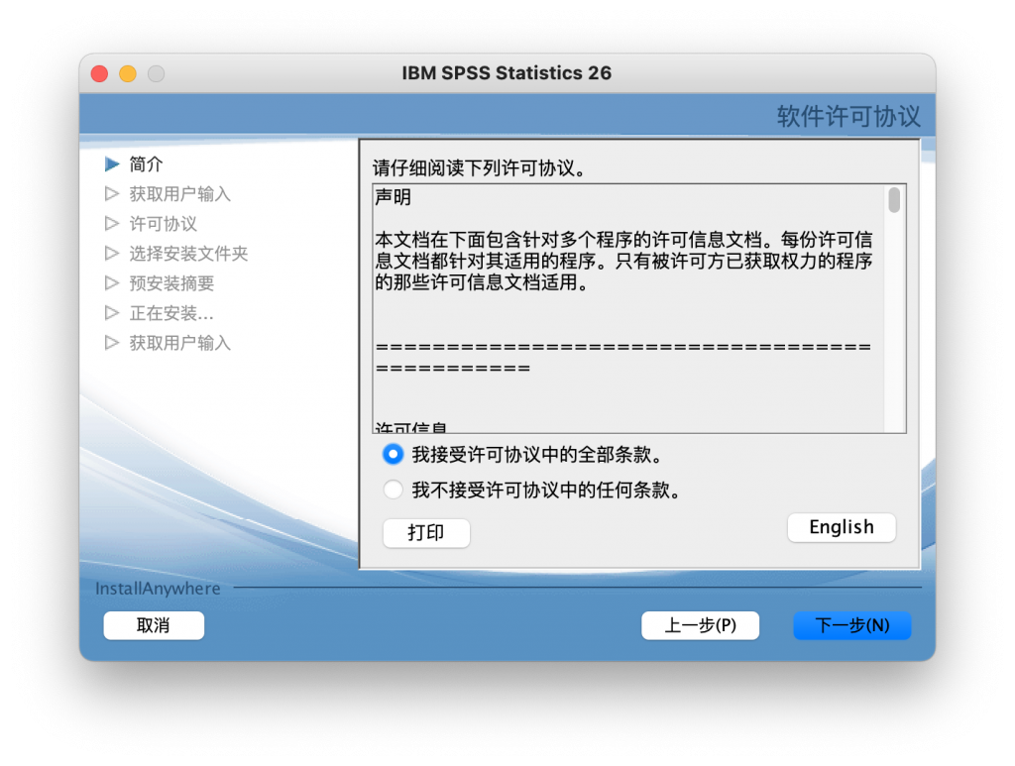The height and width of the screenshot is (766, 1015).
Task: Go back with the 上一步(P) button
Action: [x=701, y=625]
